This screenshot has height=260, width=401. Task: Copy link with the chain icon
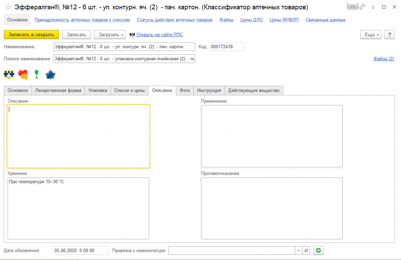362,7
